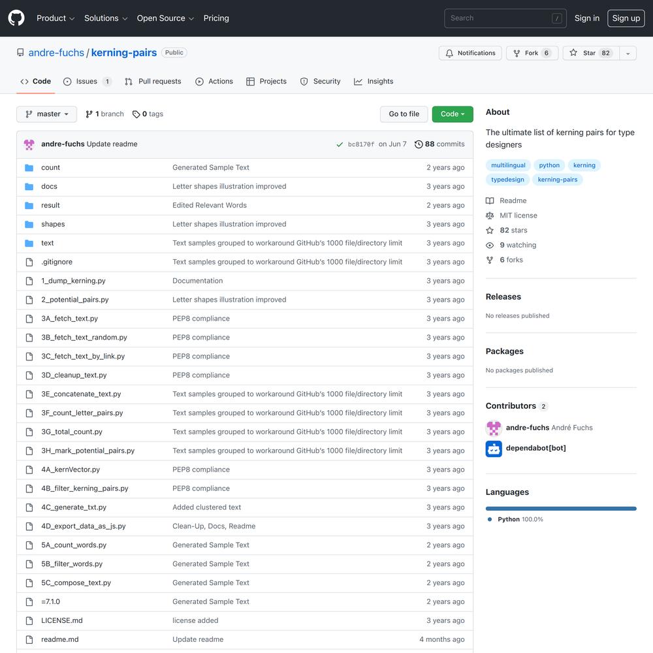
Task: Open the Product menu
Action: tap(56, 18)
